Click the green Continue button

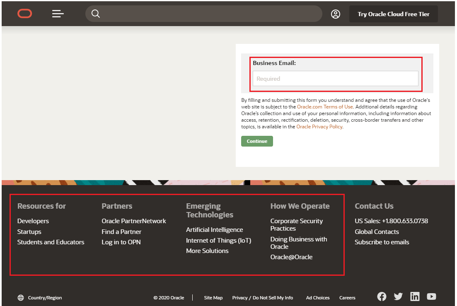(x=257, y=141)
